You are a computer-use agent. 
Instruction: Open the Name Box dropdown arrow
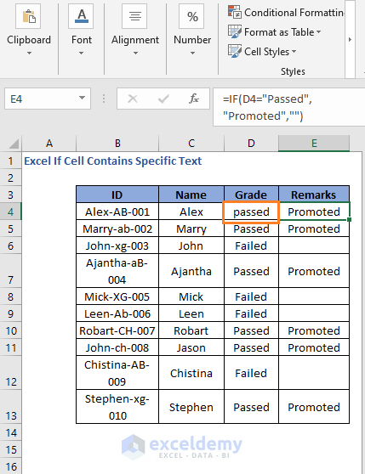coord(82,98)
